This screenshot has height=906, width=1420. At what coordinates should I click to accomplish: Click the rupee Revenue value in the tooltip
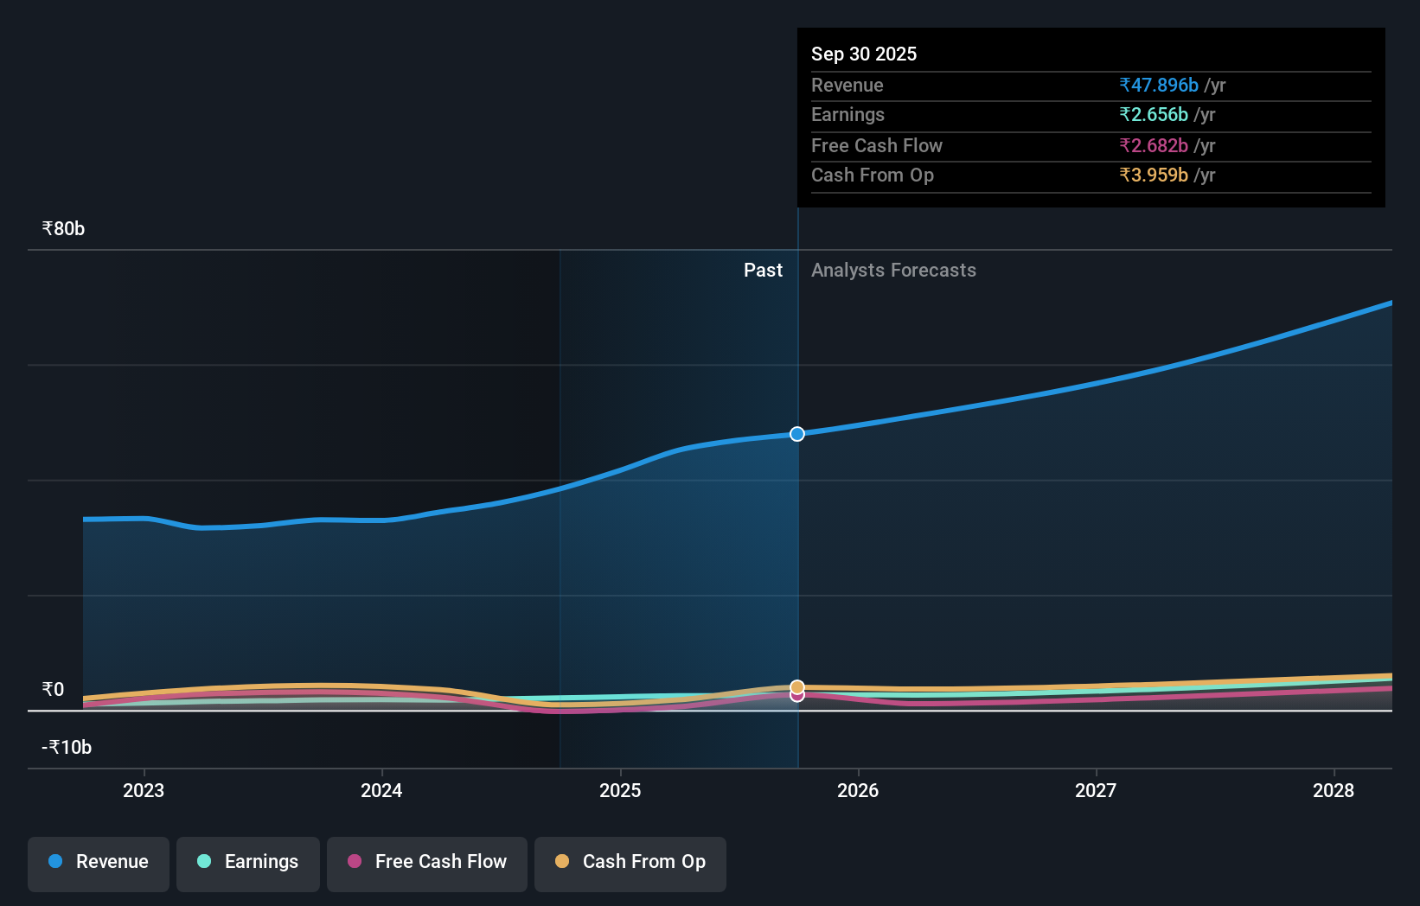[1159, 85]
